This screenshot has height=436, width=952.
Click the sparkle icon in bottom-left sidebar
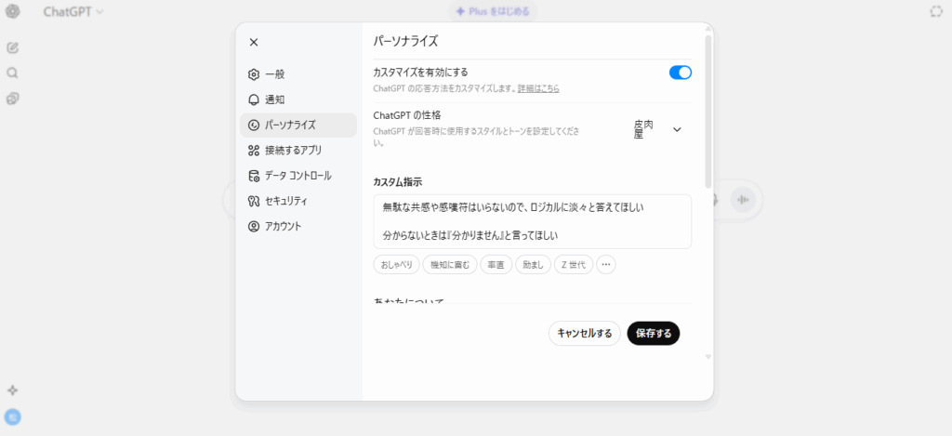tap(13, 390)
